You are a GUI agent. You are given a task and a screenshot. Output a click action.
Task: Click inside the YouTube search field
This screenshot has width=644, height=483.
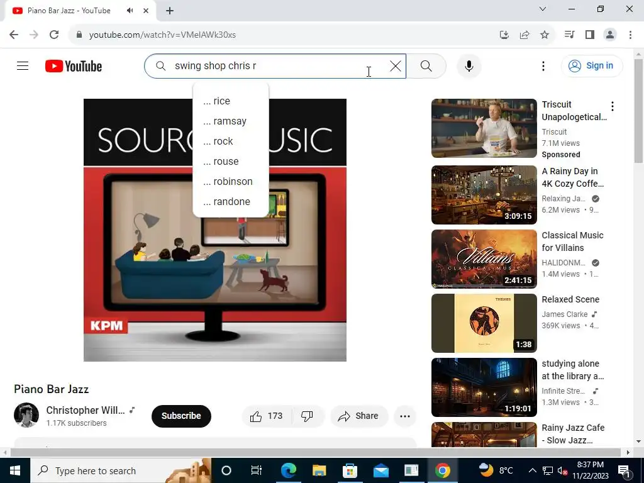[x=275, y=65]
